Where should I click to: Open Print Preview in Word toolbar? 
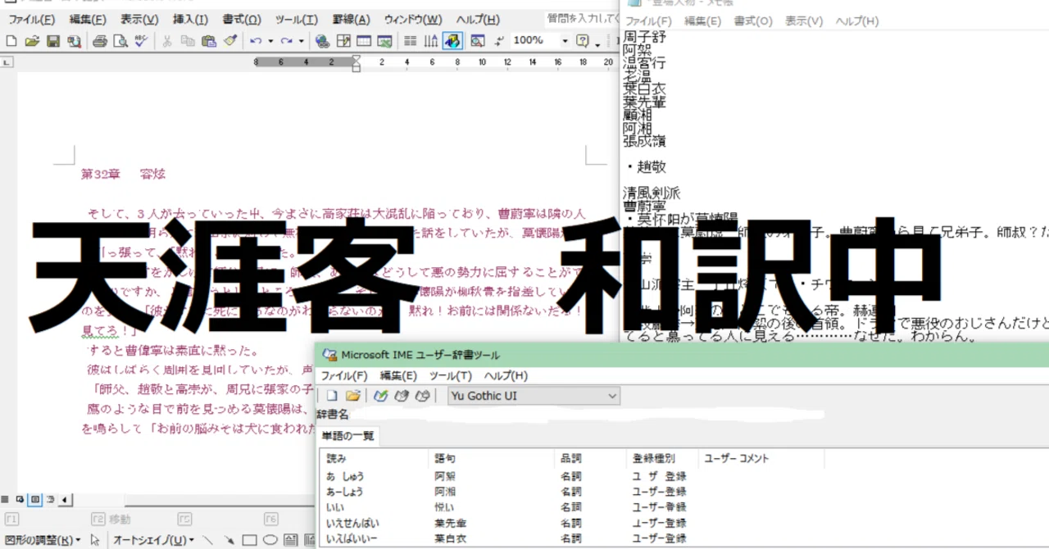(120, 41)
